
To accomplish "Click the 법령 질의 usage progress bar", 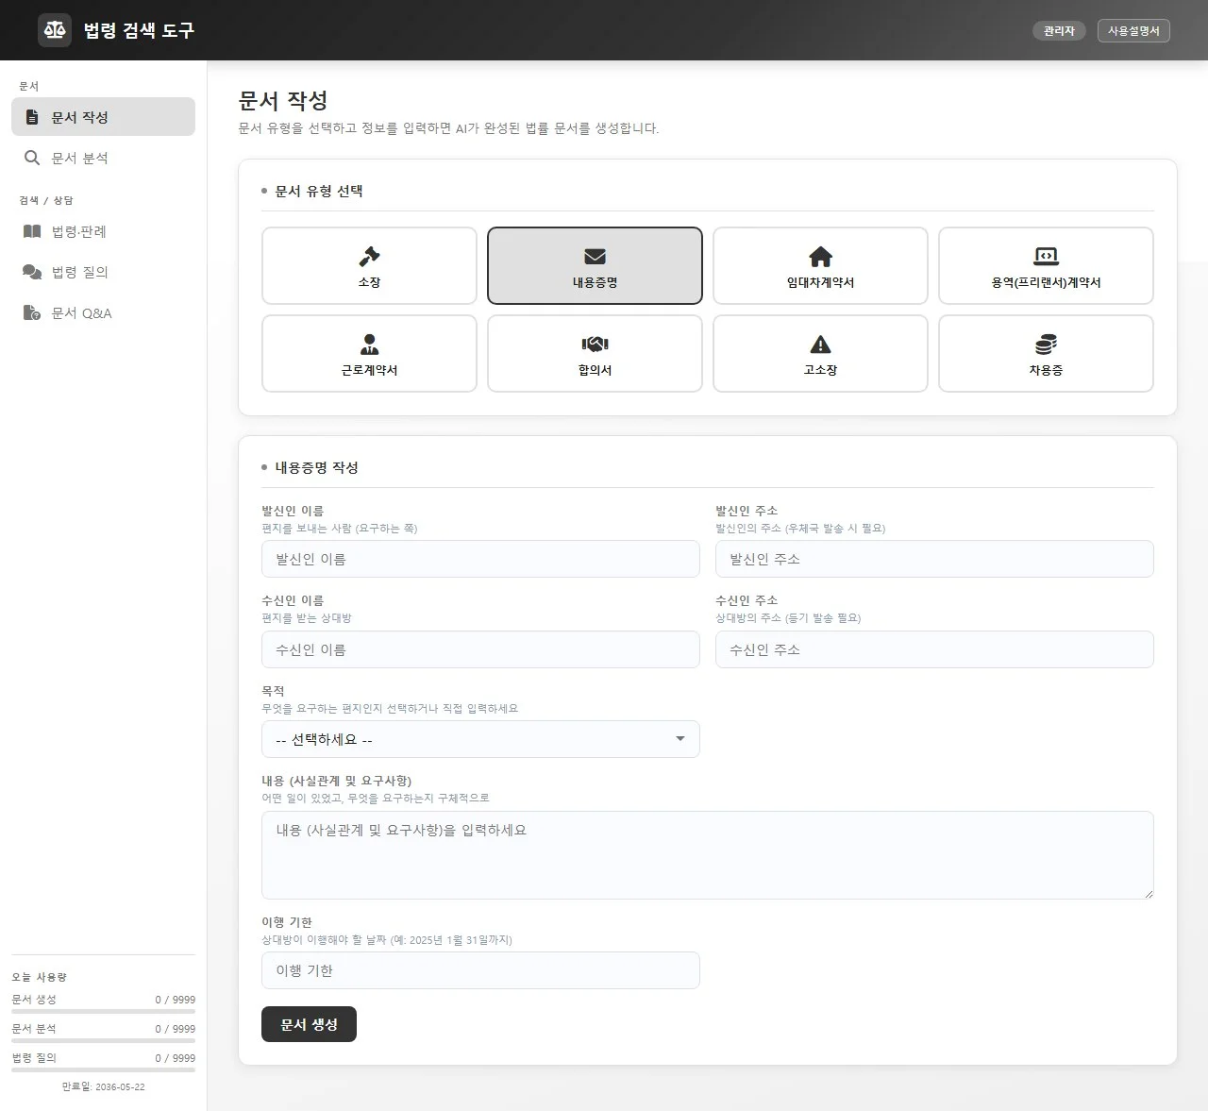I will pos(103,1070).
